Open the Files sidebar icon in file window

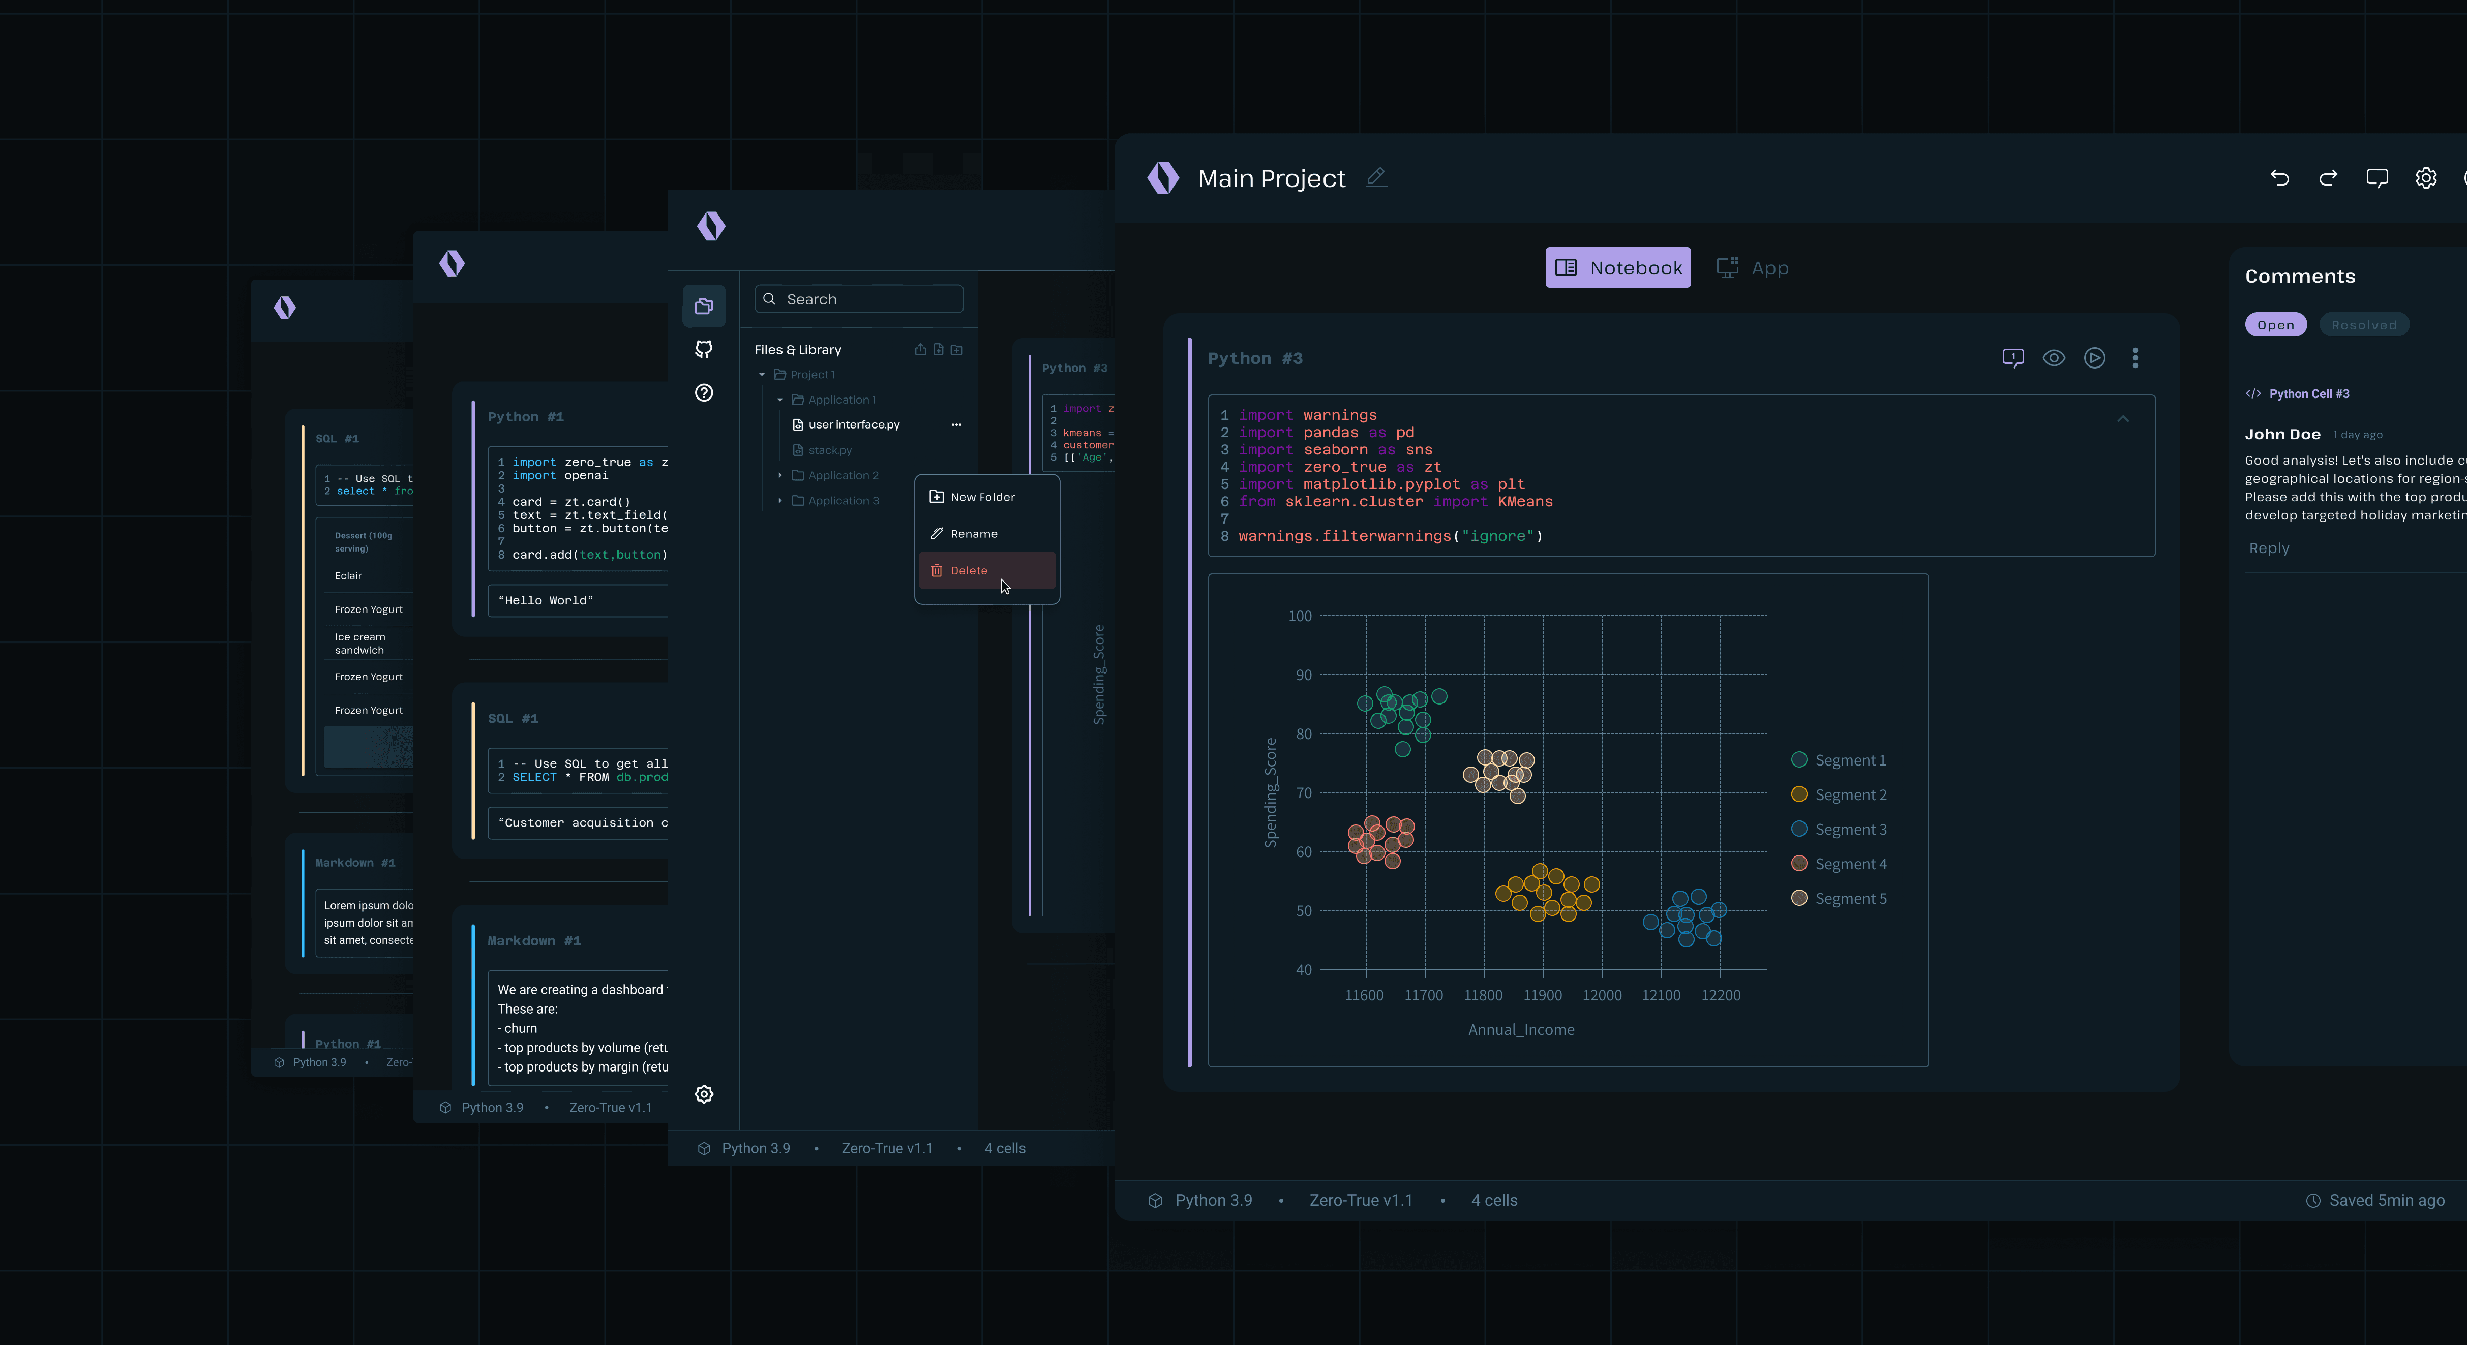704,307
